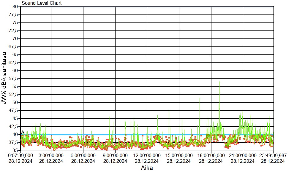Select the "JWX dBA äänitaso" vertical axis label
The image size is (294, 174).
(4, 78)
